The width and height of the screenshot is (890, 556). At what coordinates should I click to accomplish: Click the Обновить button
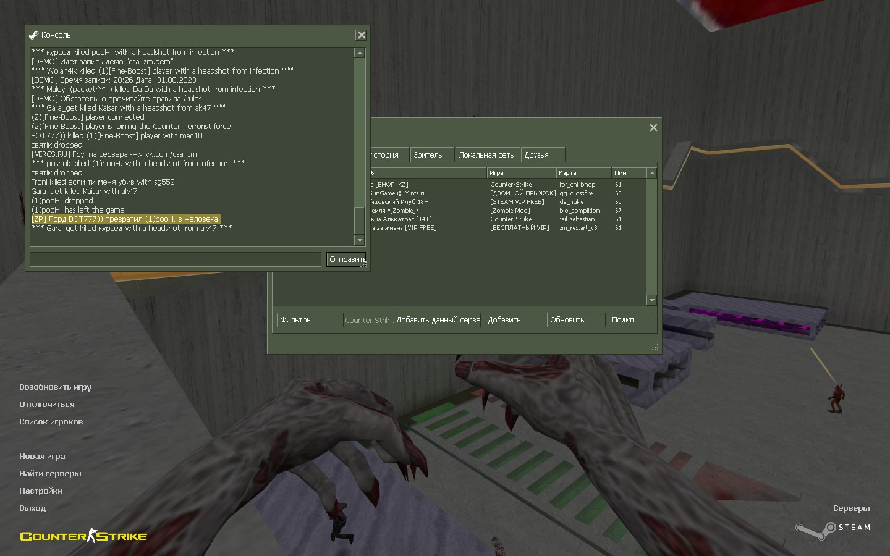click(x=576, y=320)
